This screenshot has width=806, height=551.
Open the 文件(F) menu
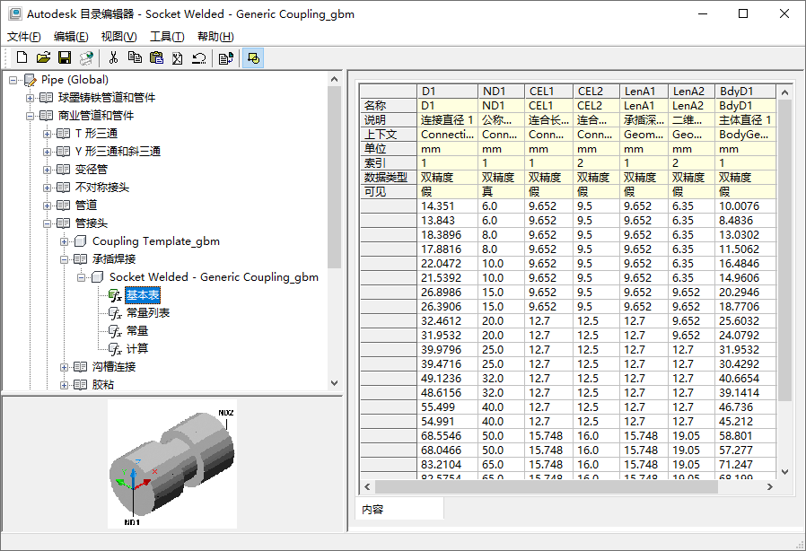tap(23, 37)
